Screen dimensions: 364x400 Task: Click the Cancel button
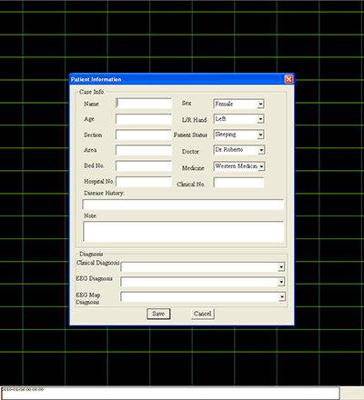[203, 314]
